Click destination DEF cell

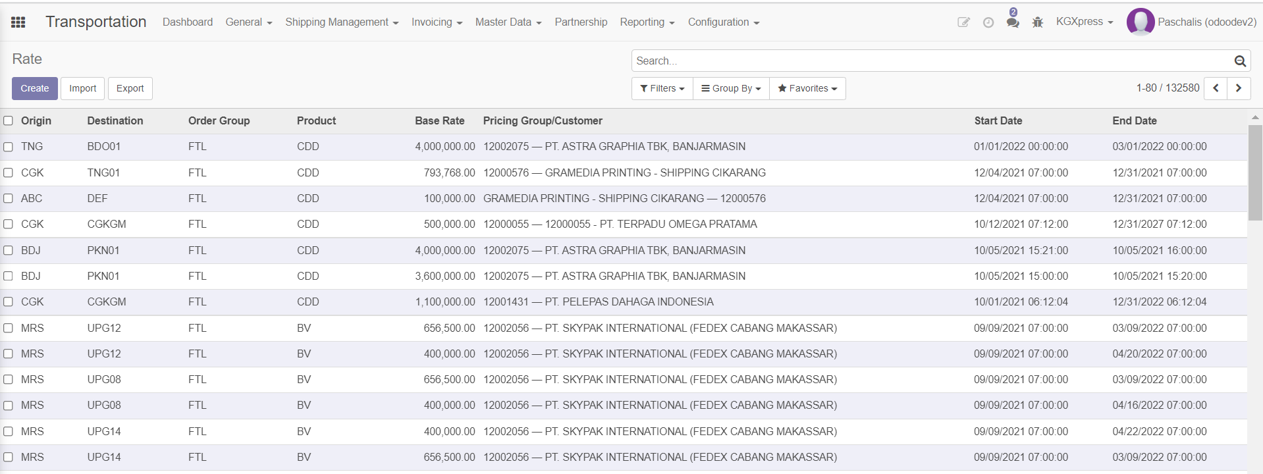pyautogui.click(x=97, y=198)
